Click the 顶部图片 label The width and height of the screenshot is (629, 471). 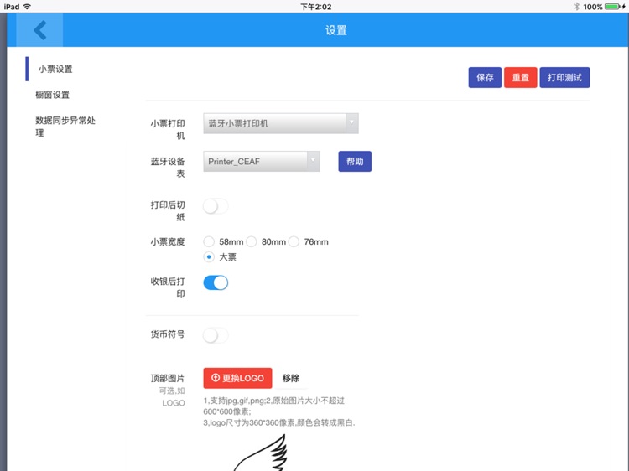168,379
